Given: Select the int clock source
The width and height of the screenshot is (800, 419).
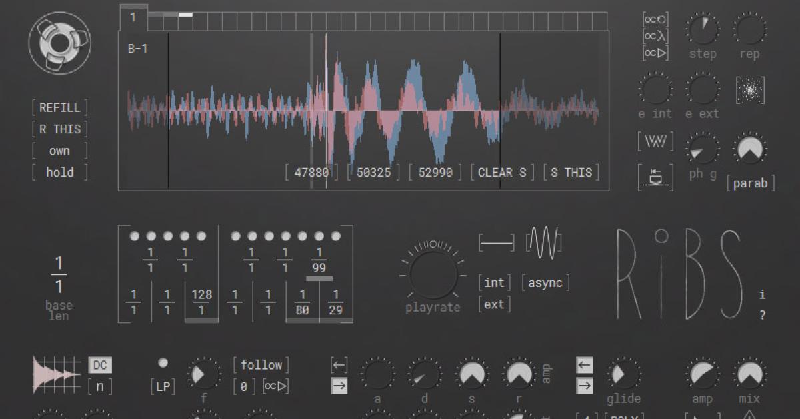Looking at the screenshot, I should point(494,283).
